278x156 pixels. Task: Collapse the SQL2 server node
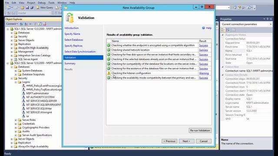[8, 63]
